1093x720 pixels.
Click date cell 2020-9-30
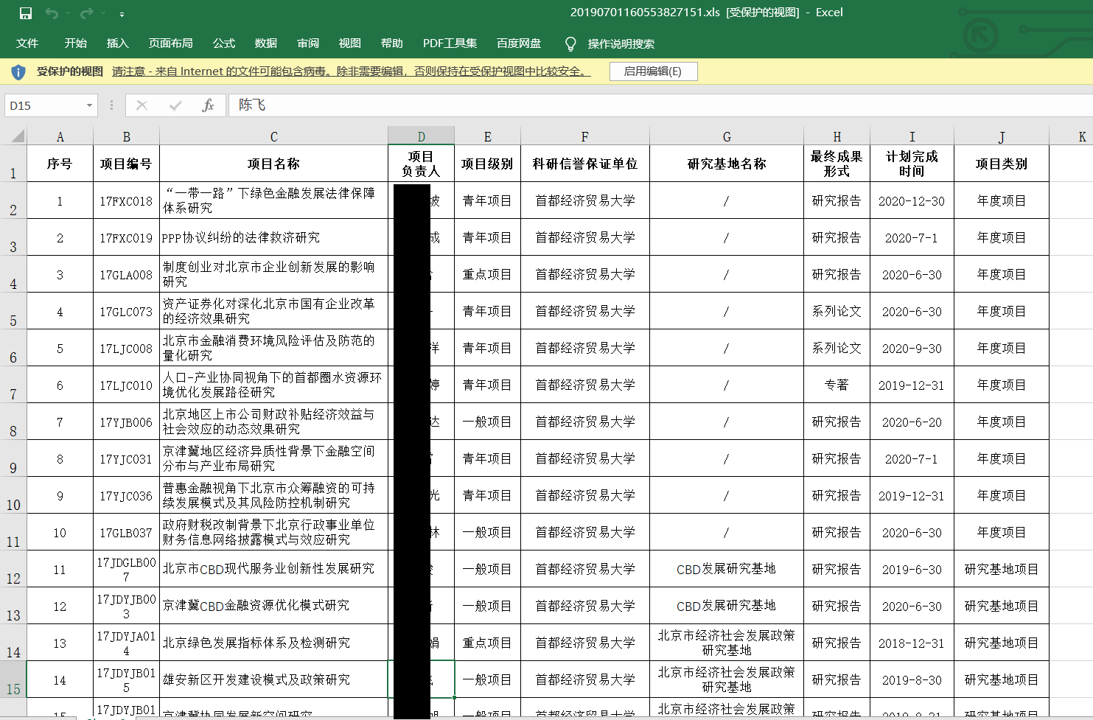tap(912, 348)
